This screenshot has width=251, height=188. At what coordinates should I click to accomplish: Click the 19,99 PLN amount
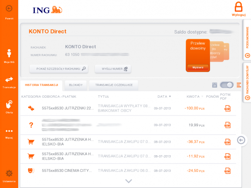click(197, 125)
